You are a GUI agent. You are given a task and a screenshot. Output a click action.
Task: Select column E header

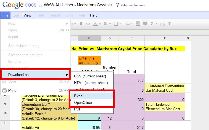click(132, 38)
